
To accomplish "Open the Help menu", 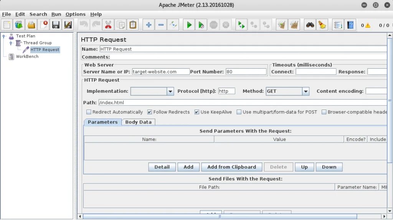I will tap(96, 14).
